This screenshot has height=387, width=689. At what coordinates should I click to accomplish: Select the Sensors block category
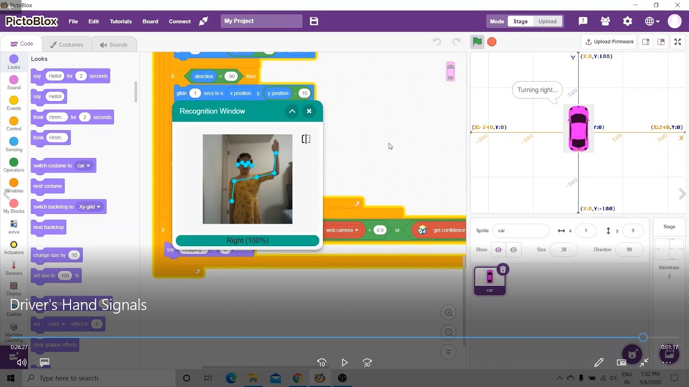[x=14, y=268]
